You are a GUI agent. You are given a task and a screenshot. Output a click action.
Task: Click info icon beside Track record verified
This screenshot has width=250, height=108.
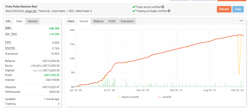[163, 7]
